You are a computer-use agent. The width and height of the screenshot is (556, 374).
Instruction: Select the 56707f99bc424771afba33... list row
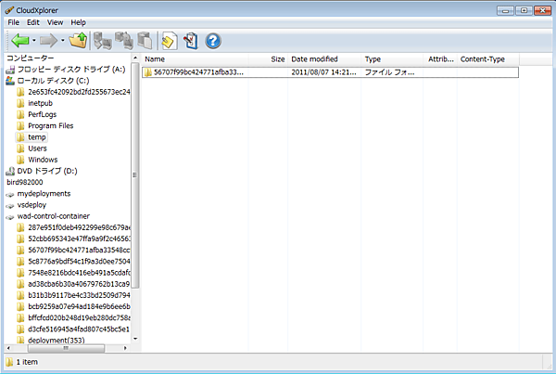pyautogui.click(x=330, y=72)
